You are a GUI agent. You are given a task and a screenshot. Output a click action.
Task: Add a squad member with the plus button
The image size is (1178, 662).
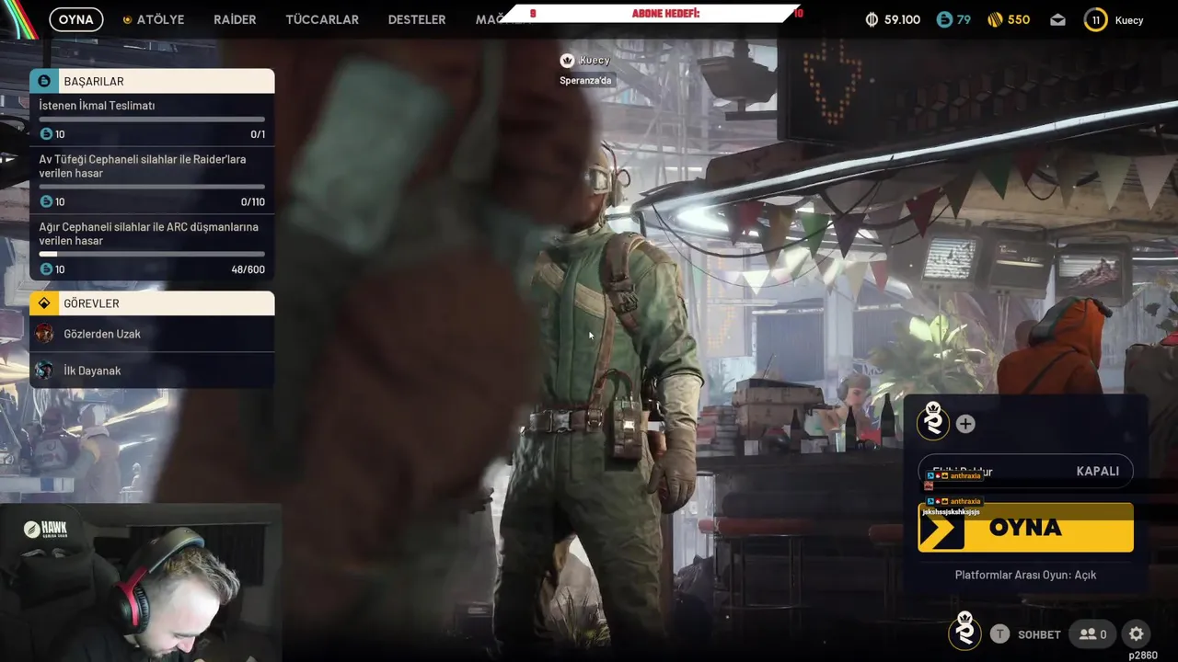point(965,424)
